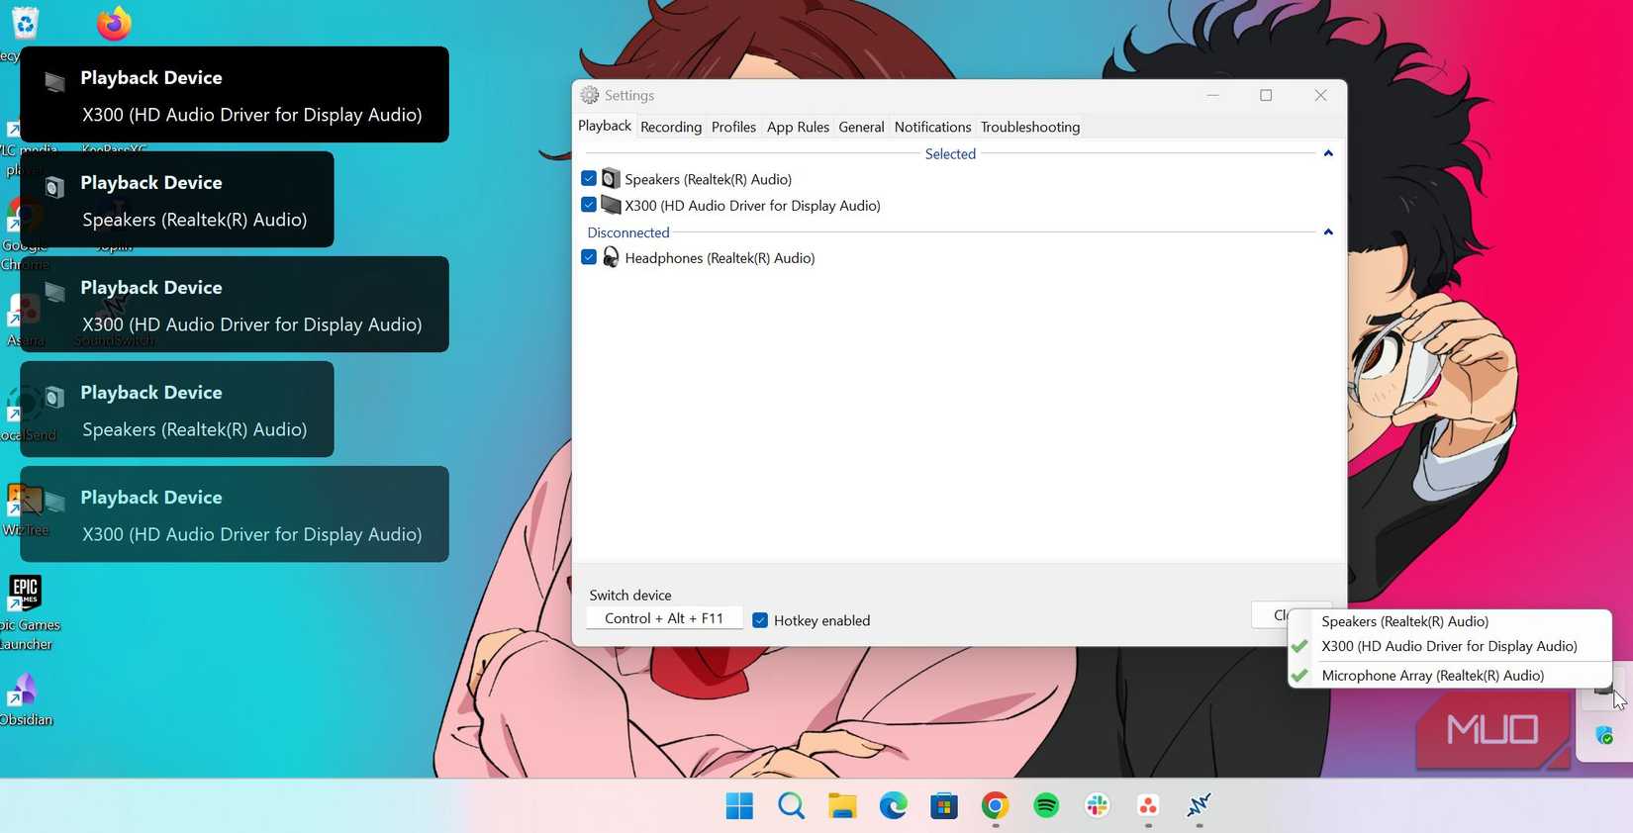This screenshot has height=833, width=1633.
Task: Choose Speakers (Realtek(R) Audio) in tray menu
Action: (x=1449, y=621)
